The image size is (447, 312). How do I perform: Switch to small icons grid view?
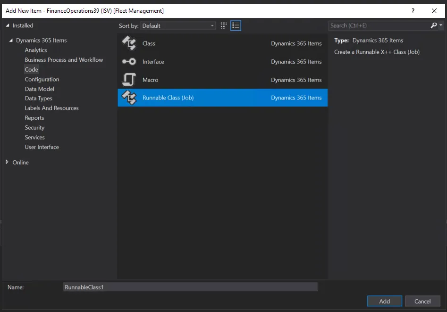224,25
